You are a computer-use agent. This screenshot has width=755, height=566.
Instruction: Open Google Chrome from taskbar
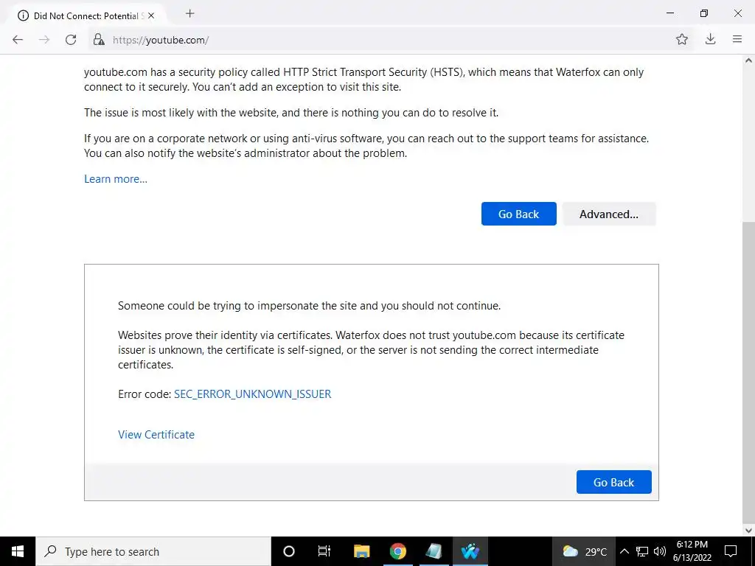pyautogui.click(x=397, y=551)
